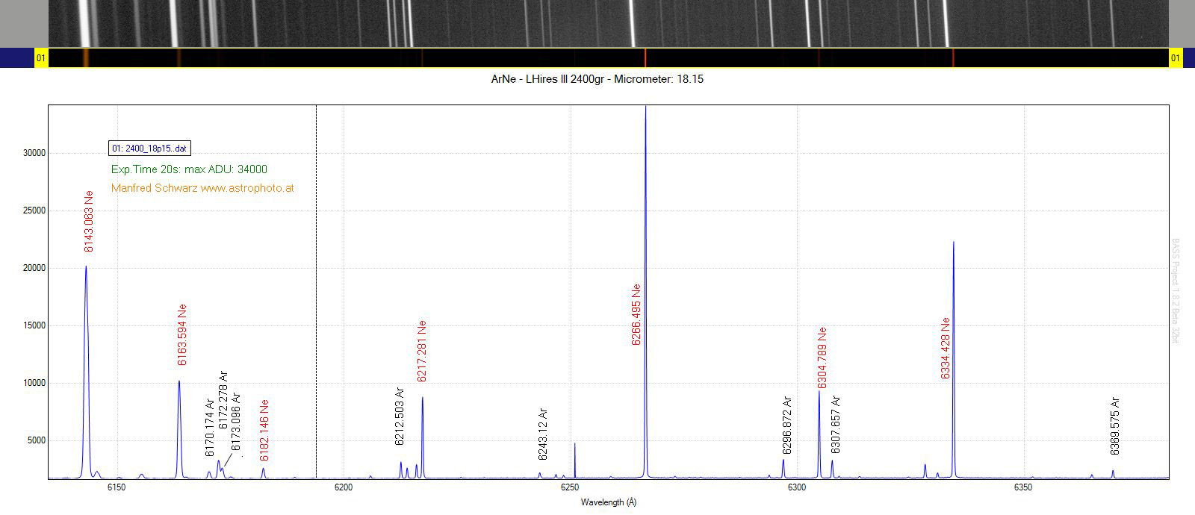Select the 6212.503 Ar line label
Image resolution: width=1195 pixels, height=515 pixels.
pyautogui.click(x=400, y=416)
